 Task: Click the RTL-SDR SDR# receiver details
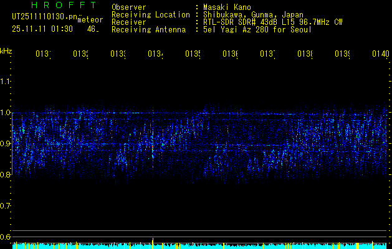pos(273,22)
